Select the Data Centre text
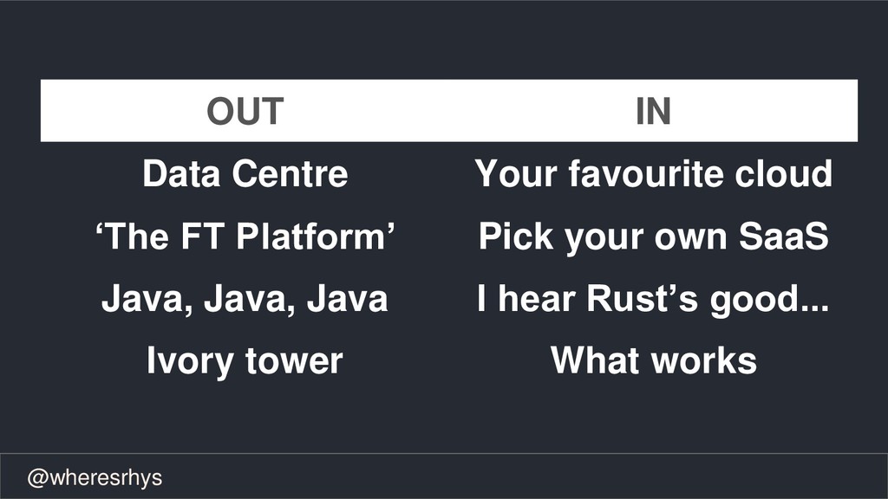 tap(245, 173)
